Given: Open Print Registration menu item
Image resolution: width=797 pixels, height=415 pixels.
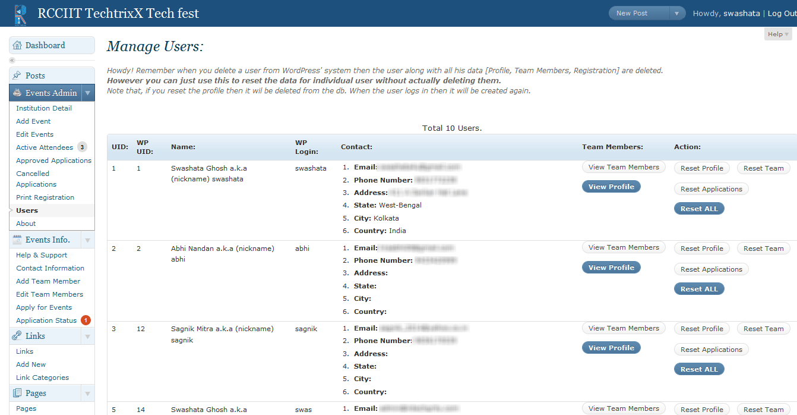Looking at the screenshot, I should tap(45, 197).
